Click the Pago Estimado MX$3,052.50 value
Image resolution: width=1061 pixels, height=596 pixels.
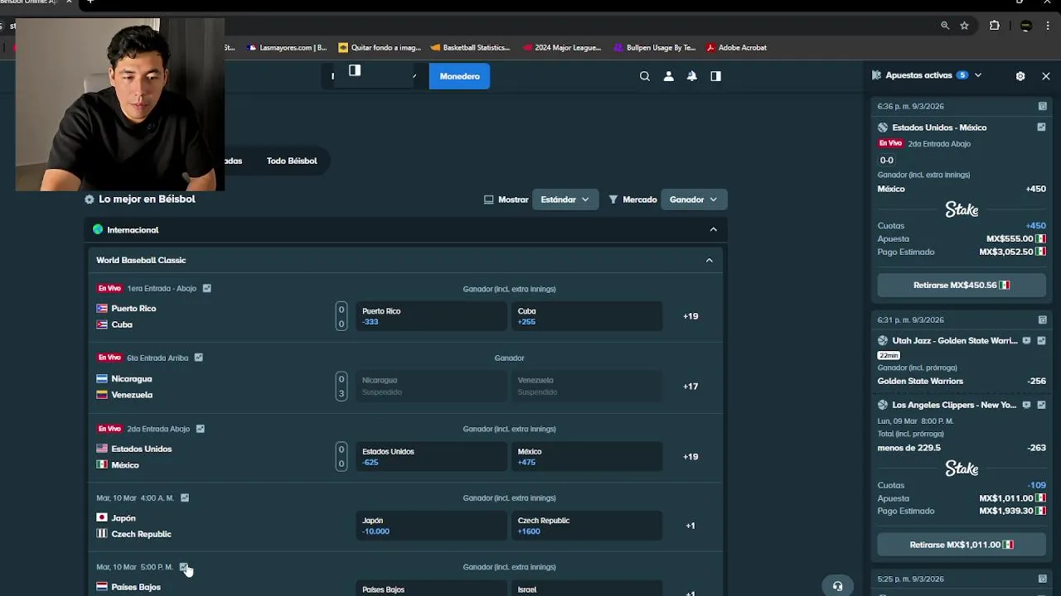tap(1006, 252)
